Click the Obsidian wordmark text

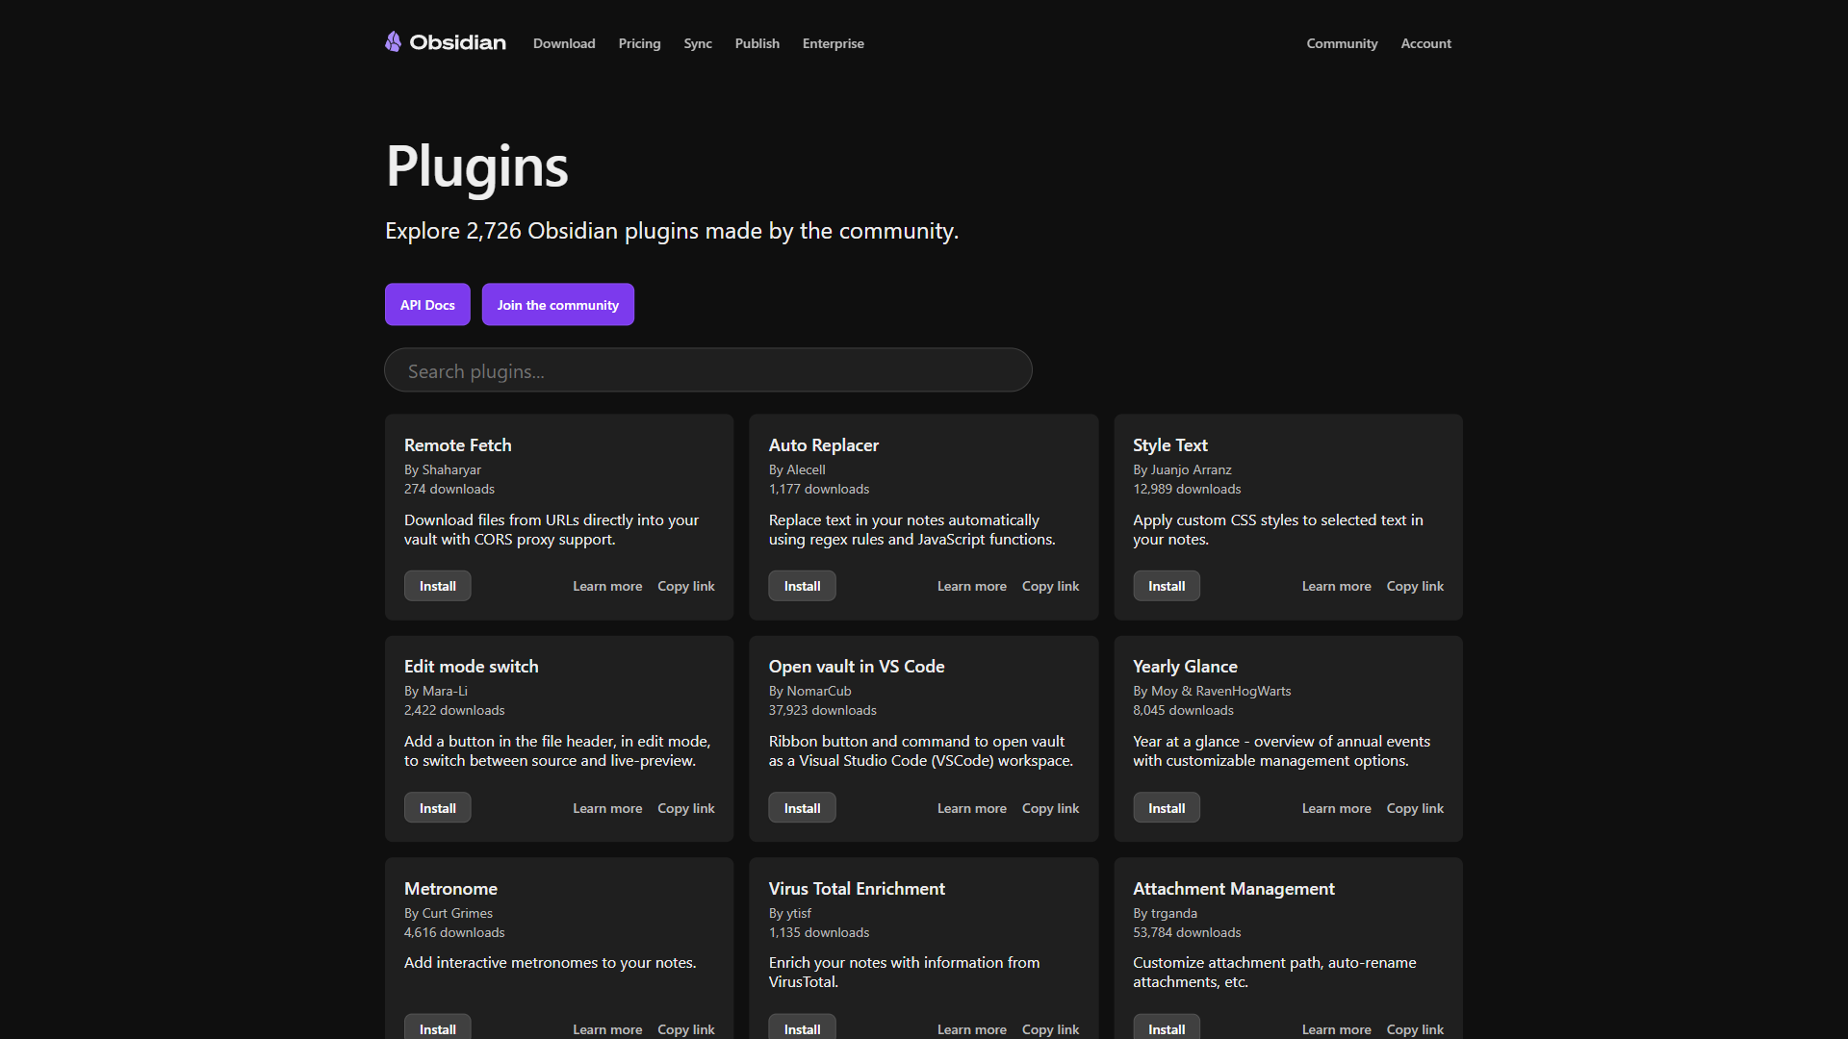[457, 42]
